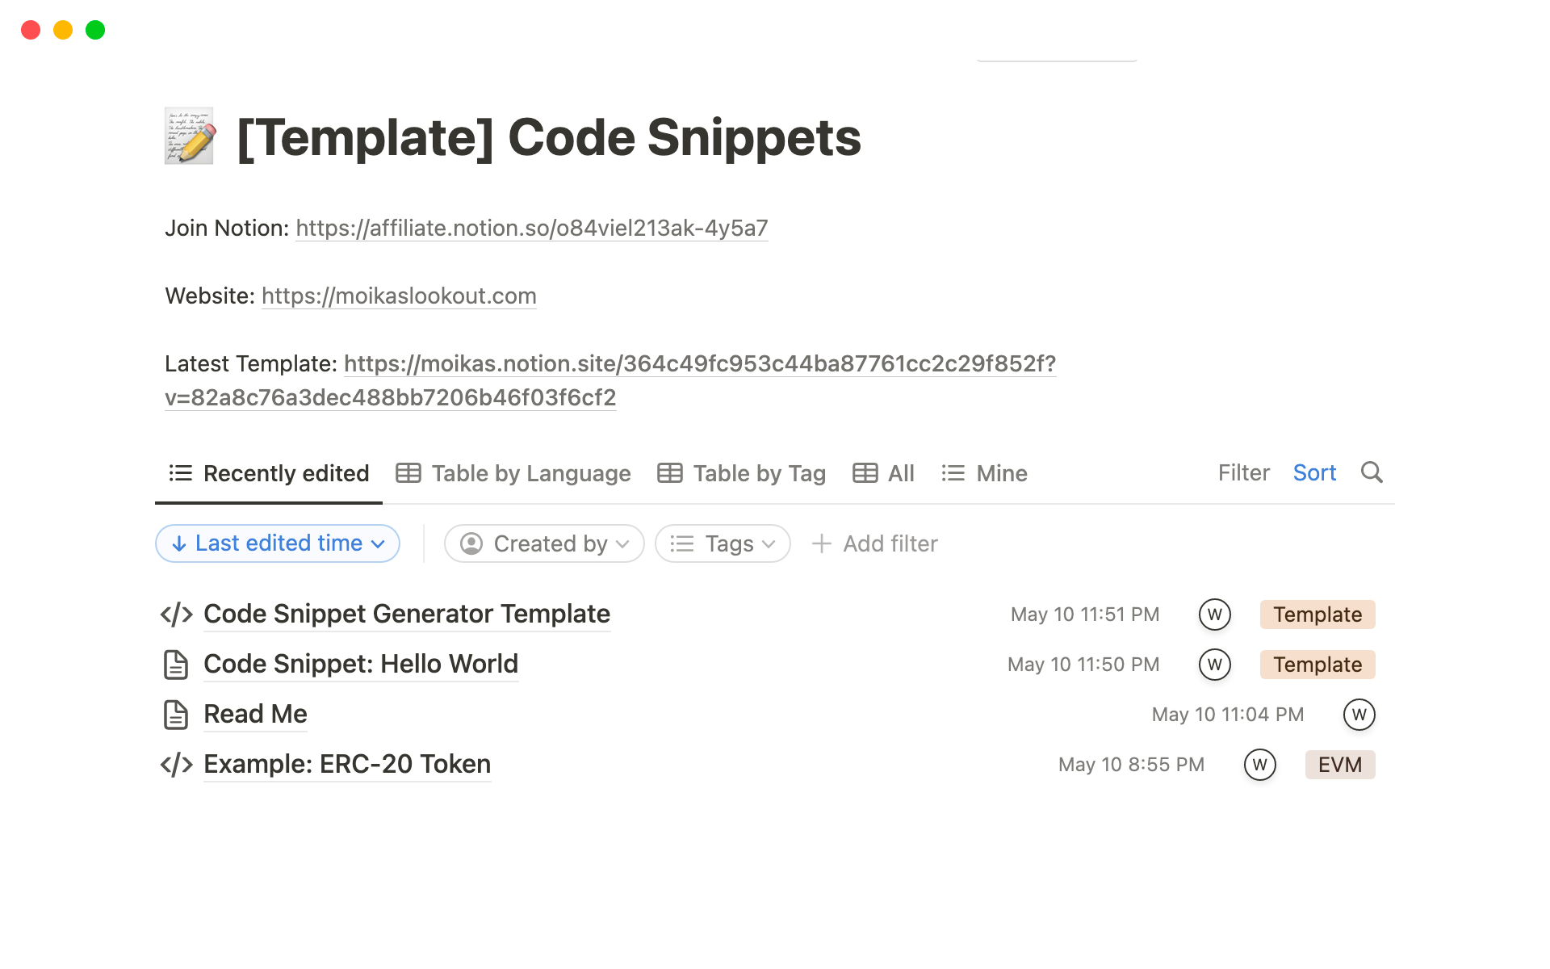Click the Recently edited list icon

click(x=180, y=472)
